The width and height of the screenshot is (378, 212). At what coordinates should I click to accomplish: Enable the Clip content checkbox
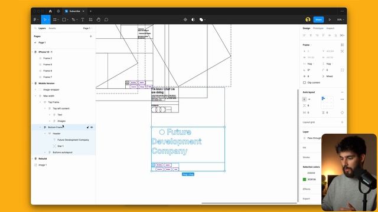click(x=304, y=82)
